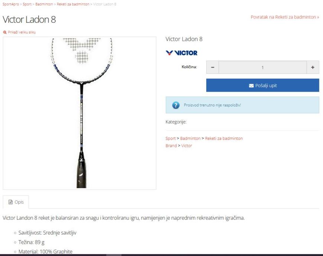The image size is (323, 256).
Task: Open the Brand category link
Action: (171, 145)
